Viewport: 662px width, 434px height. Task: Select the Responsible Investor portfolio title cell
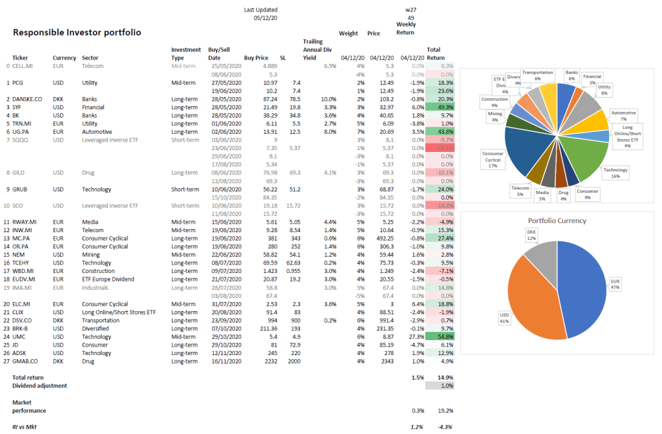pyautogui.click(x=77, y=32)
